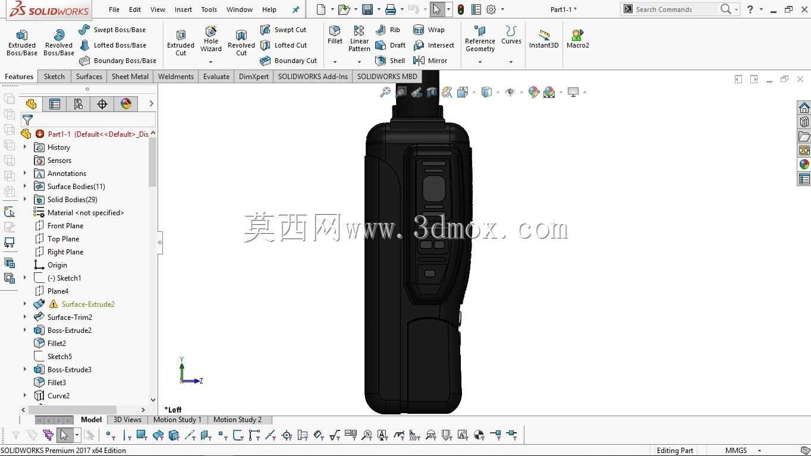Open the Motion Study 1 tab

pos(177,420)
